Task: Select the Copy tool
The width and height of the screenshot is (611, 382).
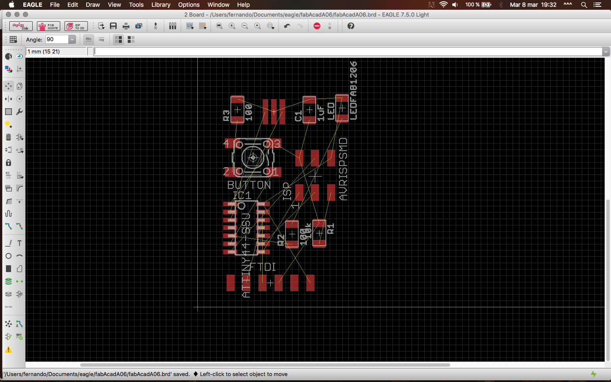Action: [x=20, y=86]
